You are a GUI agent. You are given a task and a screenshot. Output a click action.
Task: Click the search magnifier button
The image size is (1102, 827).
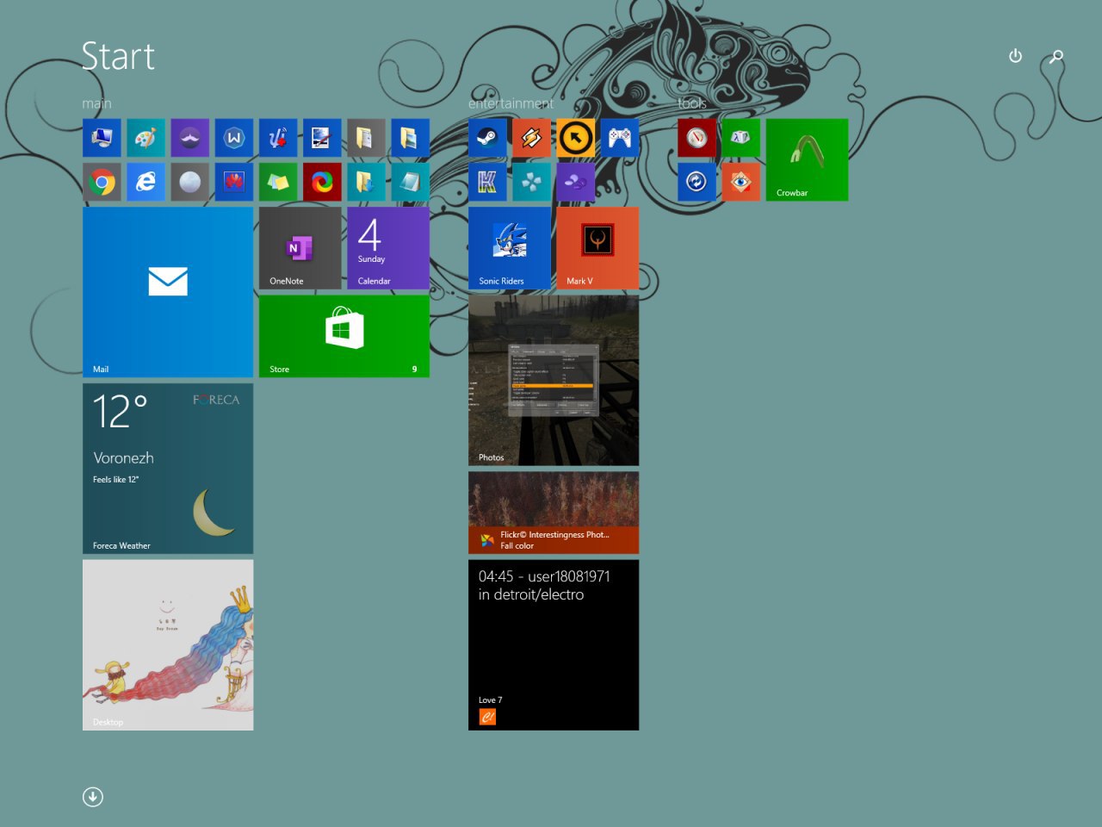(1056, 57)
